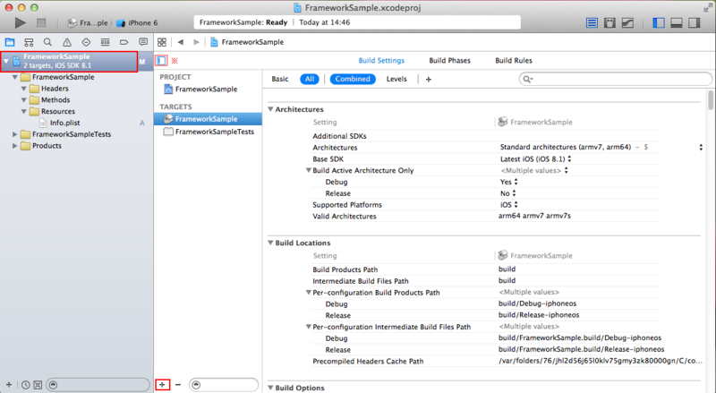
Task: Select the Basic settings filter
Action: [x=280, y=79]
